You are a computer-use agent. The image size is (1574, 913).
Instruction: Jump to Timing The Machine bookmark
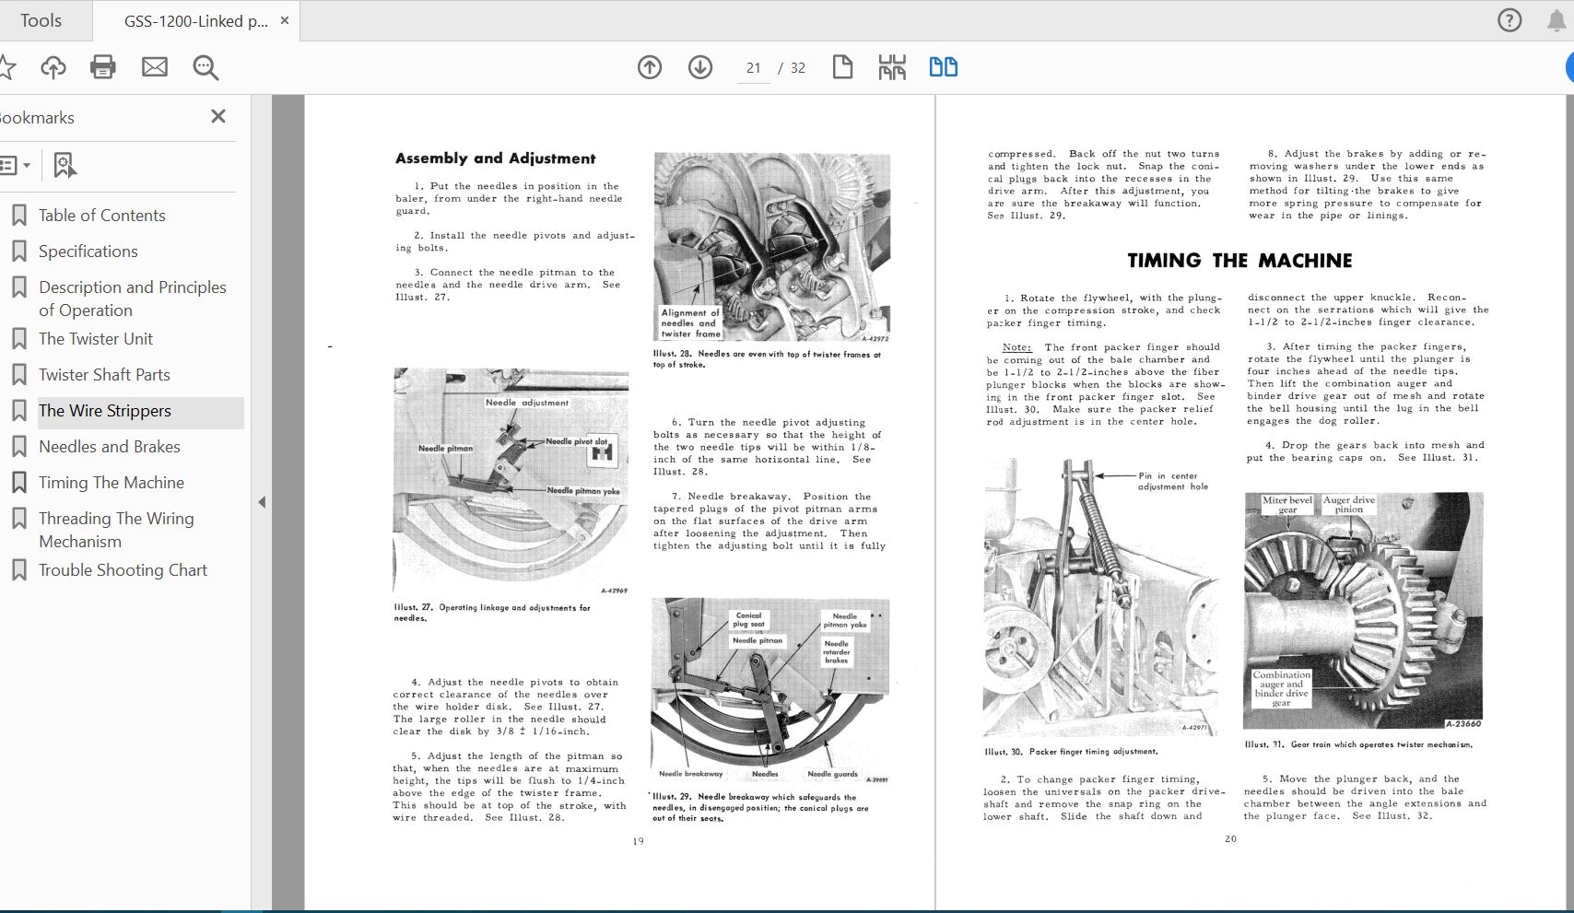[112, 483]
